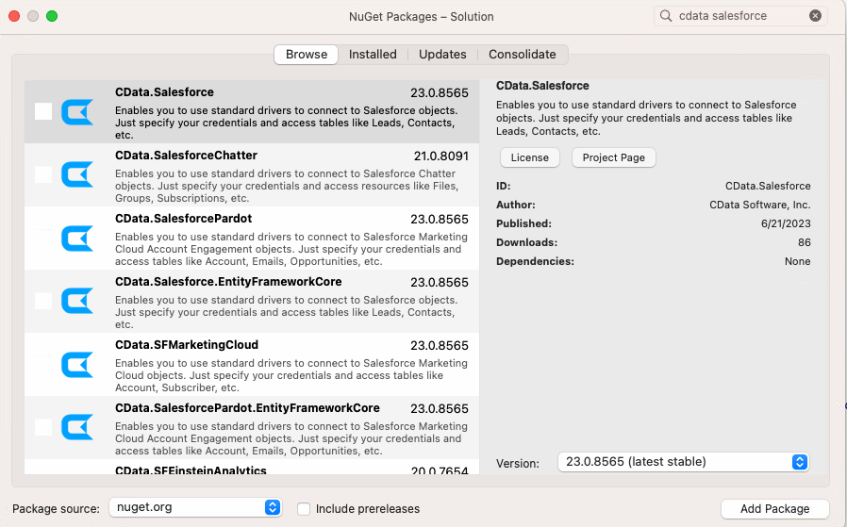Click the CData.SalesforcePardot.EntityFrameworkCore package logo
The width and height of the screenshot is (847, 527).
[x=77, y=428]
